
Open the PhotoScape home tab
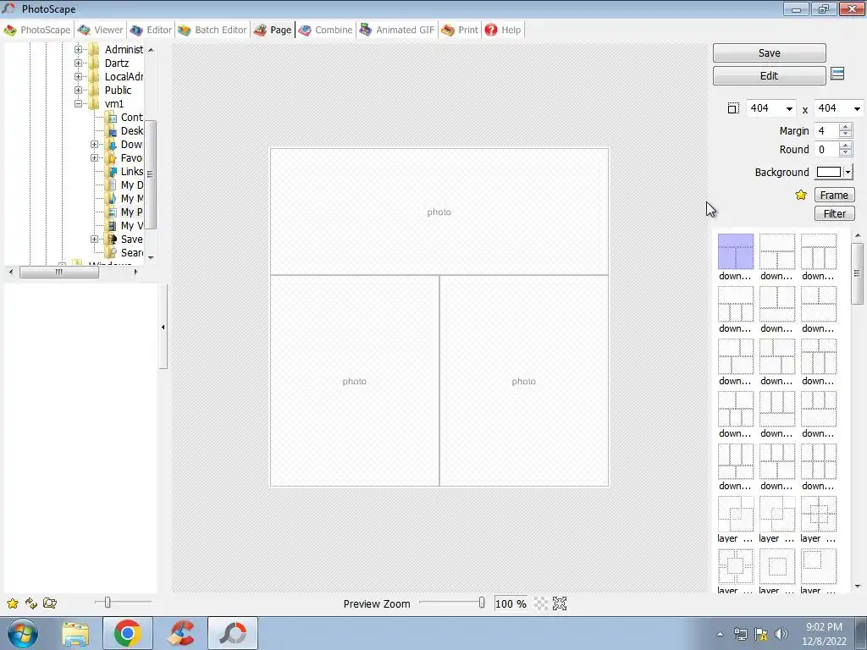[37, 30]
